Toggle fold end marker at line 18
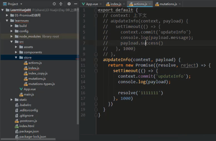This screenshot has height=141, width=216. tap(96, 104)
